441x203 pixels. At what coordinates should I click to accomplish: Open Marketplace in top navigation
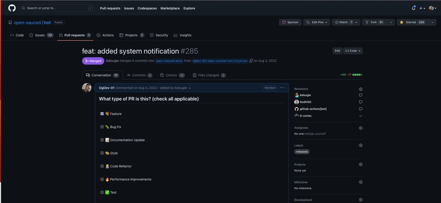tap(170, 8)
